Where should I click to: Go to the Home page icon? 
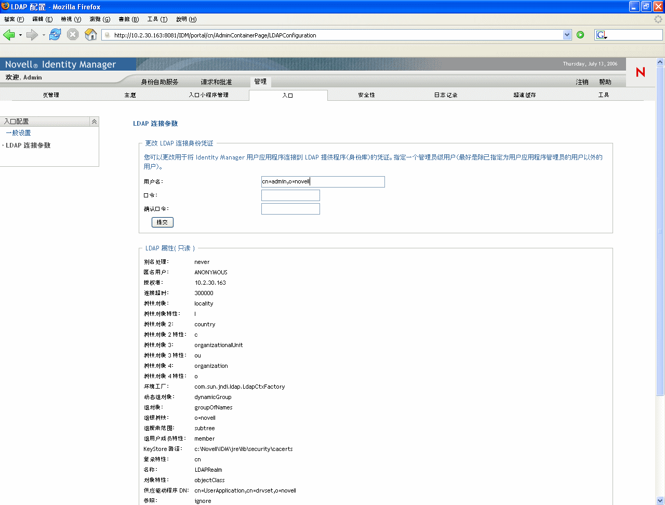tap(91, 35)
